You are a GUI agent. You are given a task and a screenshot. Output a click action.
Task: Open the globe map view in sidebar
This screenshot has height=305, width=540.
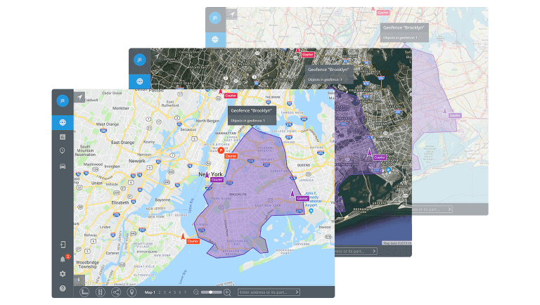click(62, 122)
